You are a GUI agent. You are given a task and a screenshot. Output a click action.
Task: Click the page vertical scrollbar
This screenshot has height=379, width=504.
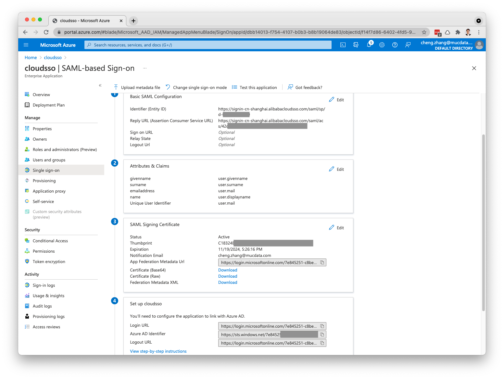(x=483, y=221)
